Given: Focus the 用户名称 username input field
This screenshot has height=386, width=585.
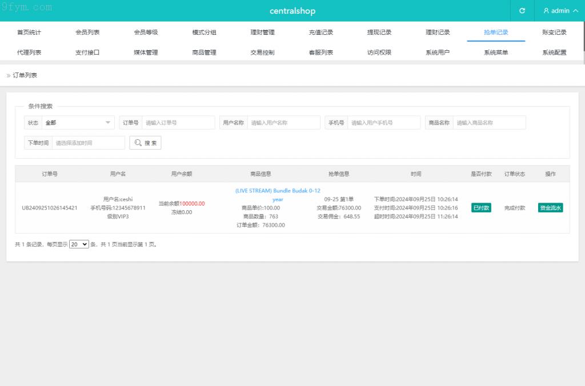Looking at the screenshot, I should 283,123.
